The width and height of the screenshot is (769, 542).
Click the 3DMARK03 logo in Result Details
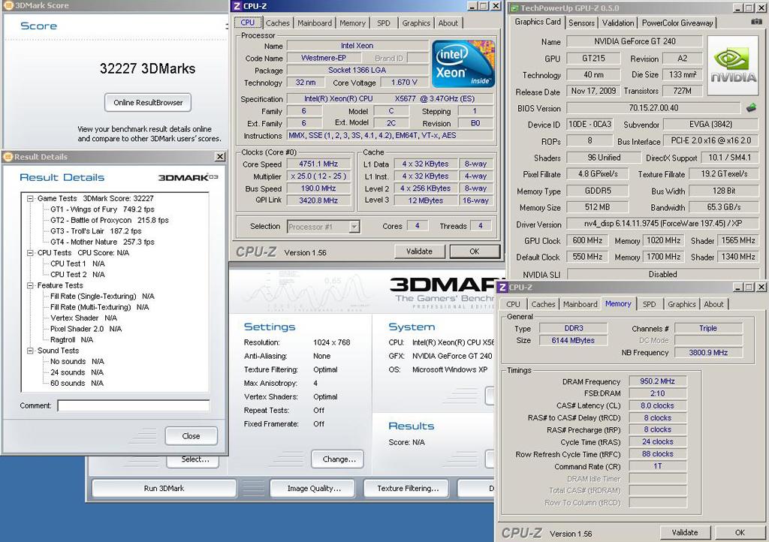click(188, 177)
